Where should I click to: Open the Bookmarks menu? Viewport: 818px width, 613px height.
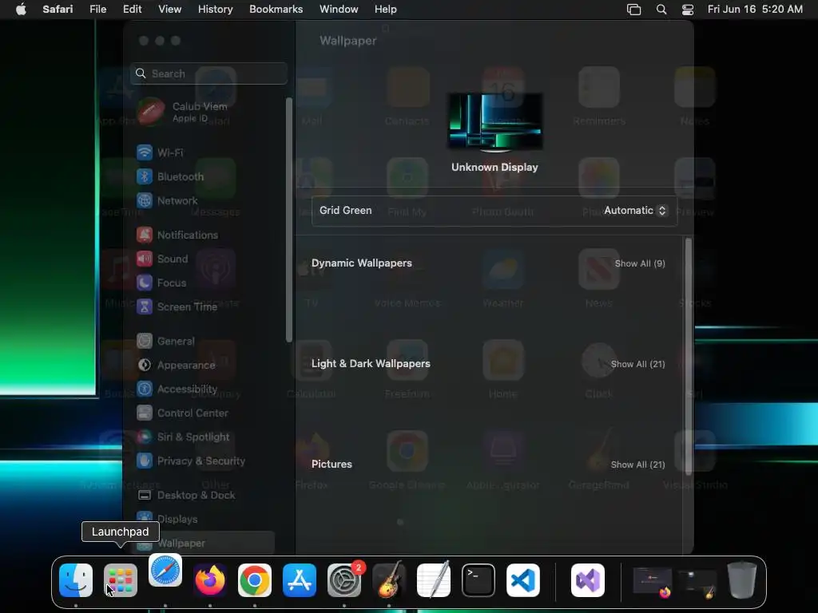(x=276, y=10)
